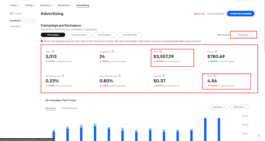Select the All campaigns filter

pos(53,35)
